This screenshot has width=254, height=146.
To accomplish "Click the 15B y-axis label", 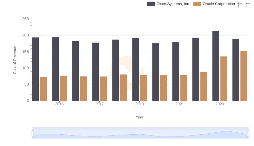I will (x=26, y=52).
